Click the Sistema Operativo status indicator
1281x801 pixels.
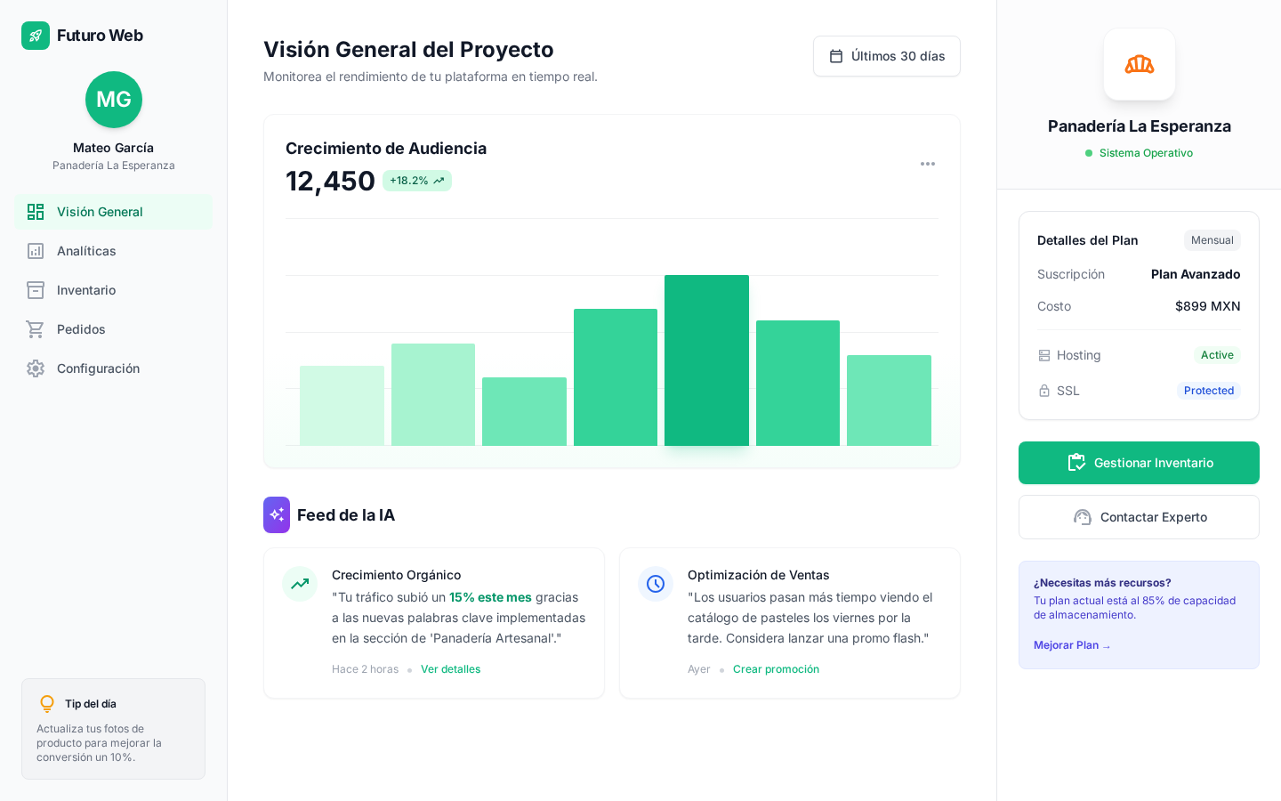[1140, 153]
